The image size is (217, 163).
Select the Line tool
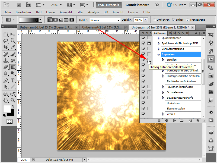point(13,87)
